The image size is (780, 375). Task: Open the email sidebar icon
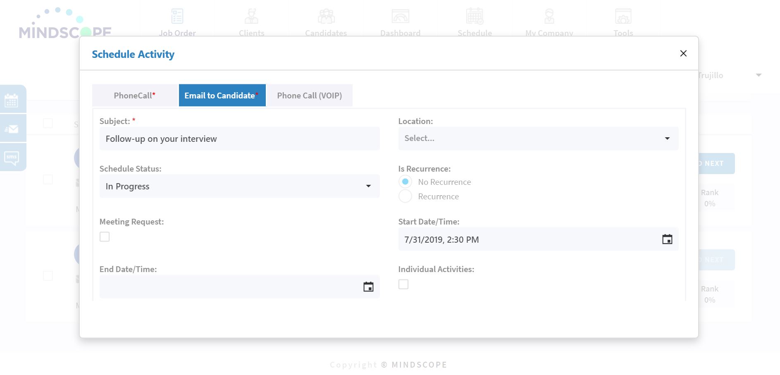coord(12,129)
